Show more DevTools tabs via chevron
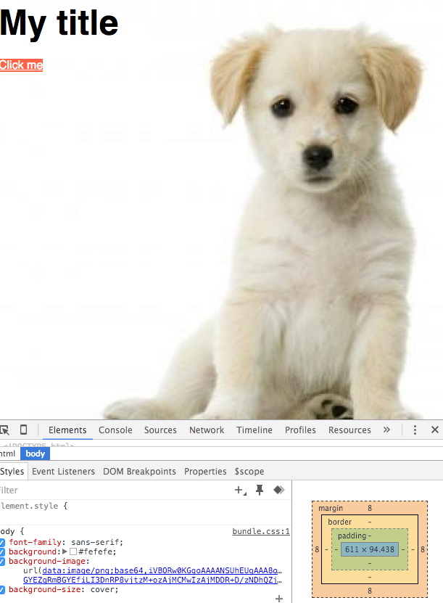The height and width of the screenshot is (603, 443). click(x=386, y=430)
